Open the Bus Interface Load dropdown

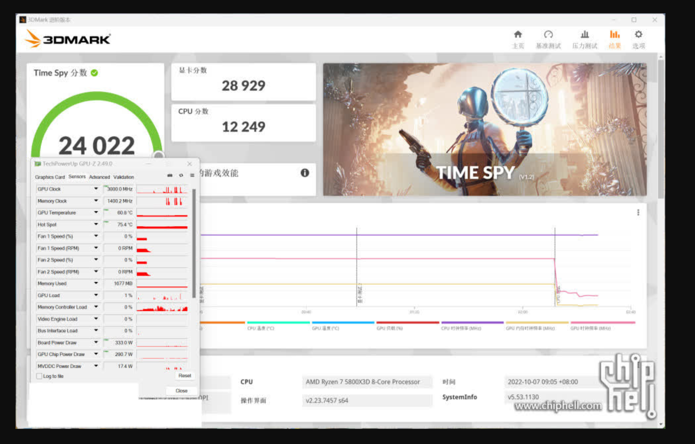pos(96,331)
